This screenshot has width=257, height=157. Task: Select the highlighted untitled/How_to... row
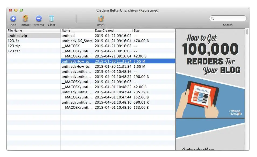118,61
